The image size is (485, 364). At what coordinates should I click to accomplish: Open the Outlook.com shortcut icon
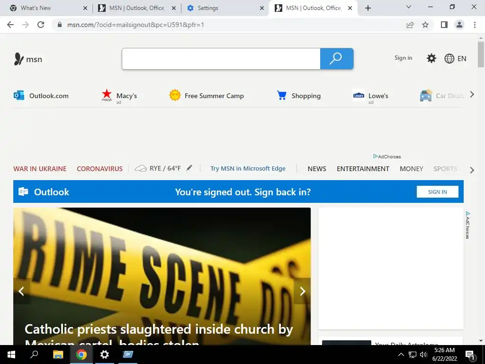19,95
